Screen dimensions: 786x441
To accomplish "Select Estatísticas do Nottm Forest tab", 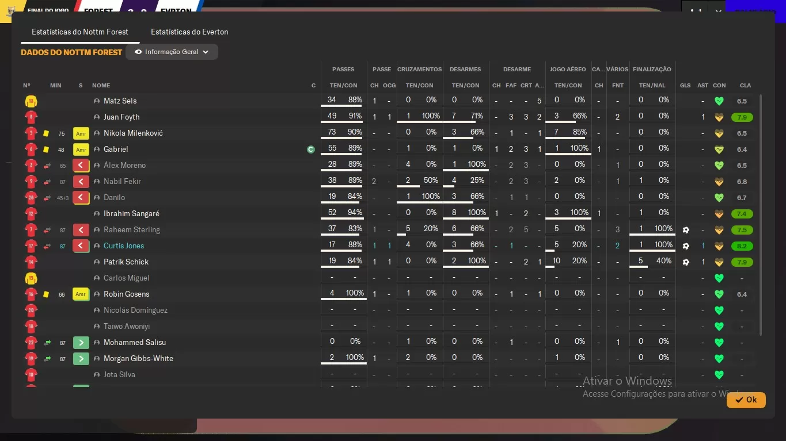I will [x=80, y=32].
